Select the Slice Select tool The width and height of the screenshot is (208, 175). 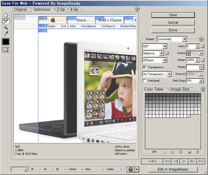6,21
